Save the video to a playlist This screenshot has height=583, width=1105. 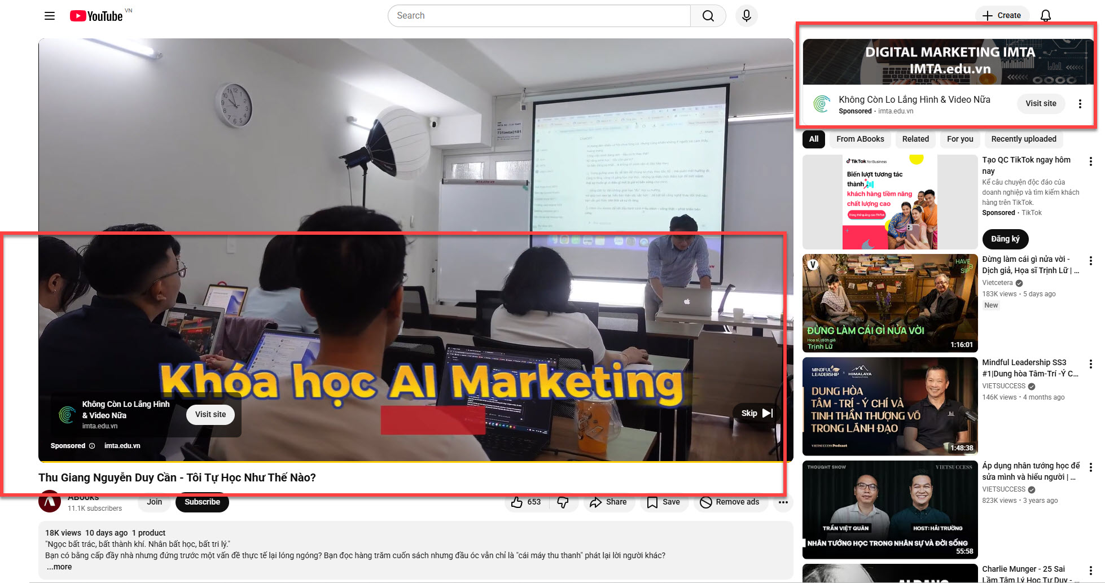664,502
